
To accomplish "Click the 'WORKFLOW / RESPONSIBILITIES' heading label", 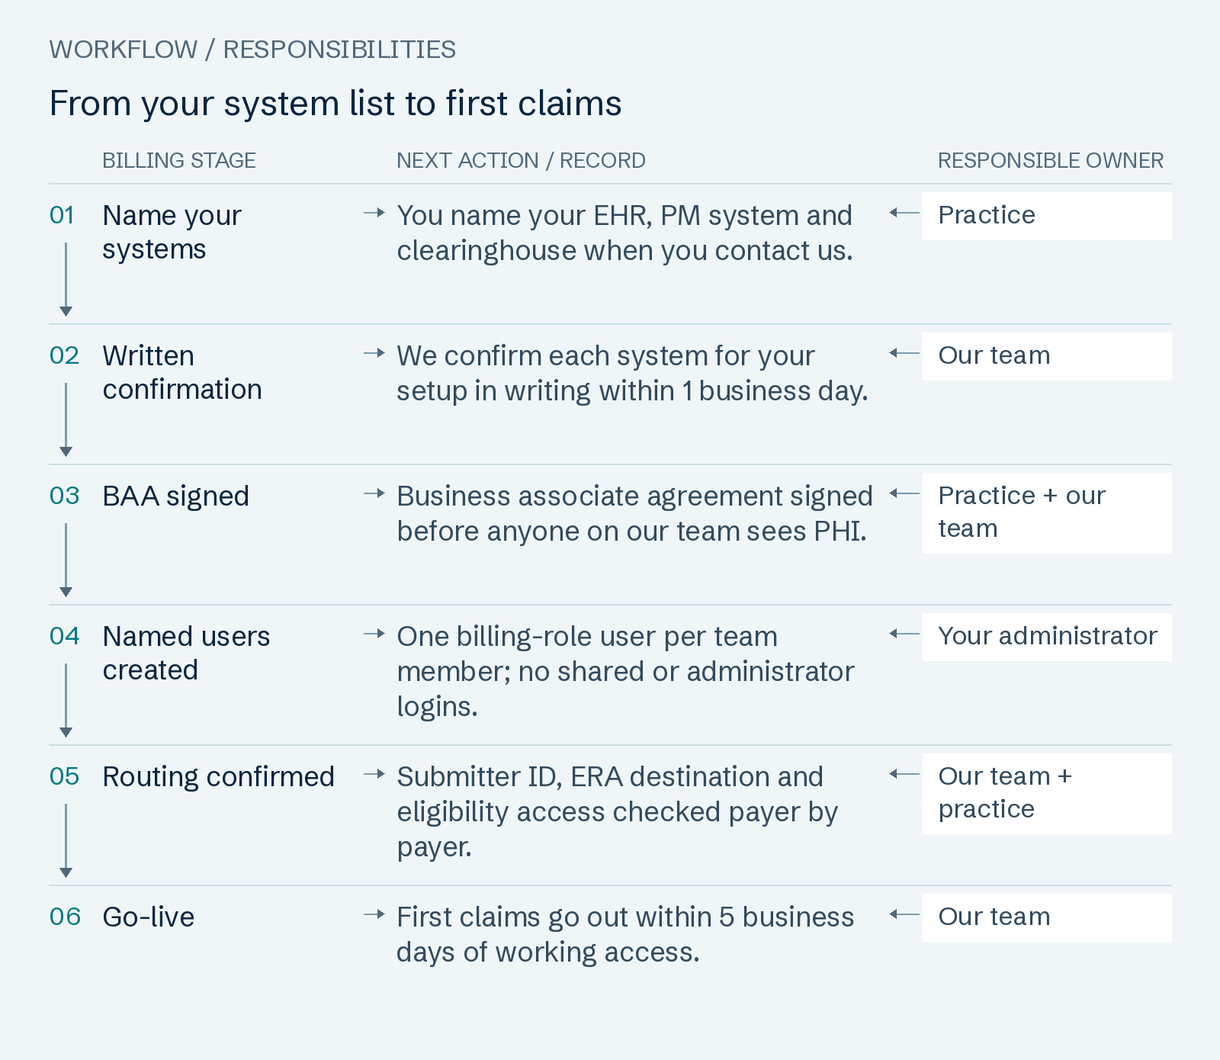I will pos(252,50).
